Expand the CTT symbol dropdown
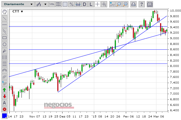 point(18,11)
